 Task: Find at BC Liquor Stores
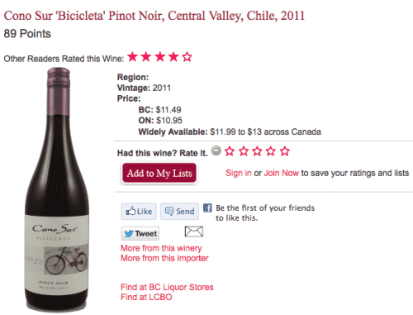coord(167,287)
